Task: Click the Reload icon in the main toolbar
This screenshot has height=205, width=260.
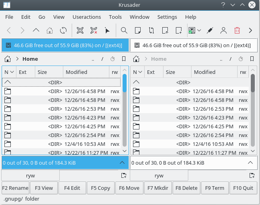Action: coord(63,30)
